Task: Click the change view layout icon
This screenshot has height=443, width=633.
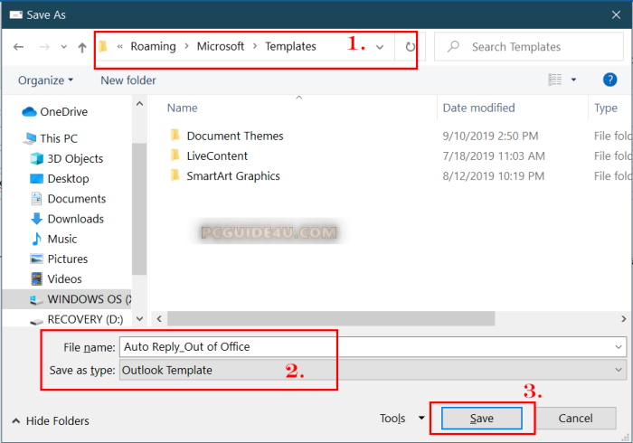Action: 555,80
